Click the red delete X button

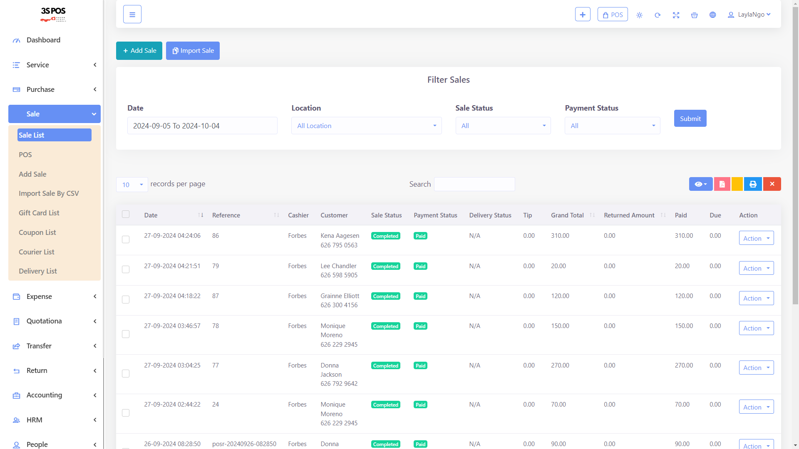click(772, 184)
